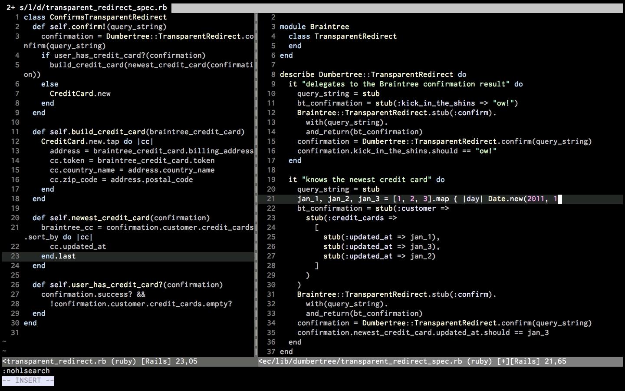
Task: Select the tab labeled s/l/d/transparent_redirect_spec.rb
Action: coord(86,7)
